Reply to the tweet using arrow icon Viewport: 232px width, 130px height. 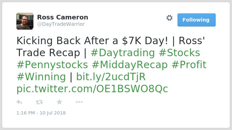(x=19, y=102)
